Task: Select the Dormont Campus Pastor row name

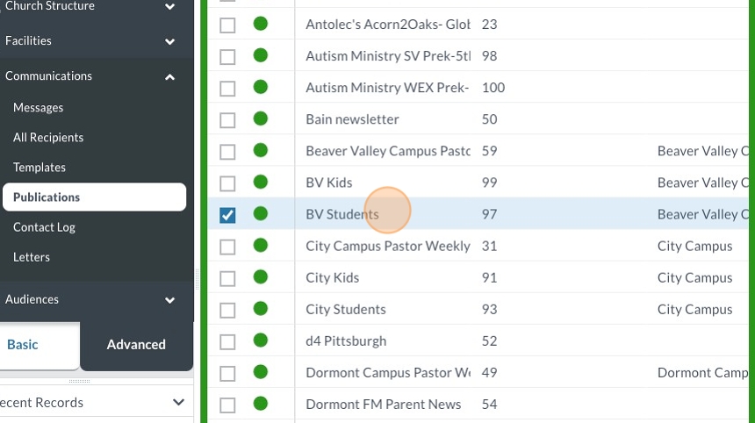Action: [388, 373]
